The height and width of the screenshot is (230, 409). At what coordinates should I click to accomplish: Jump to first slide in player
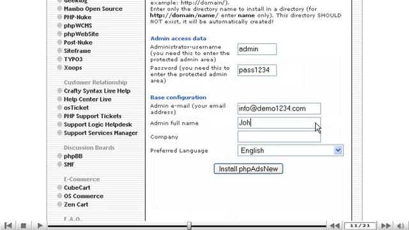coord(8,226)
